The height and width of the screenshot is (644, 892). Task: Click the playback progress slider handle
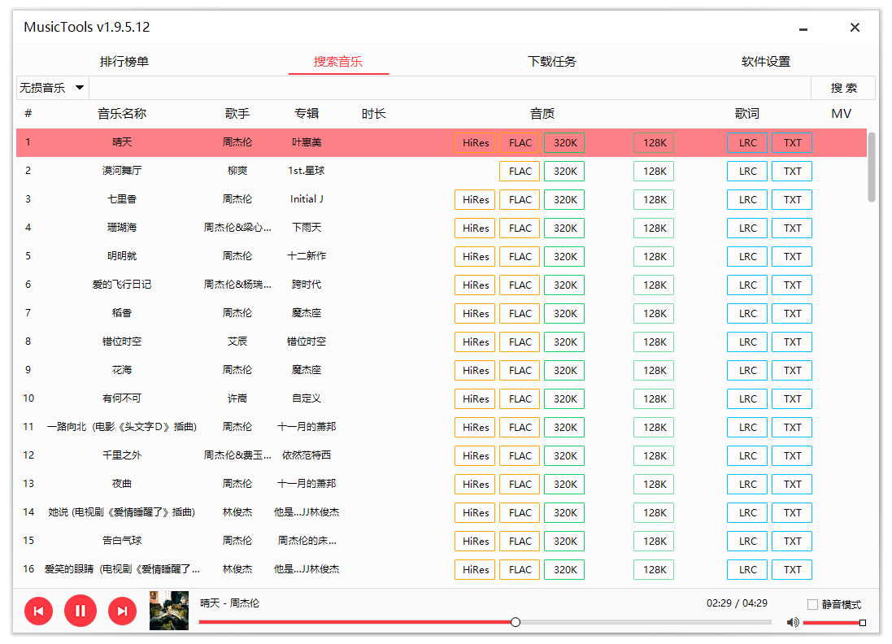click(x=516, y=622)
